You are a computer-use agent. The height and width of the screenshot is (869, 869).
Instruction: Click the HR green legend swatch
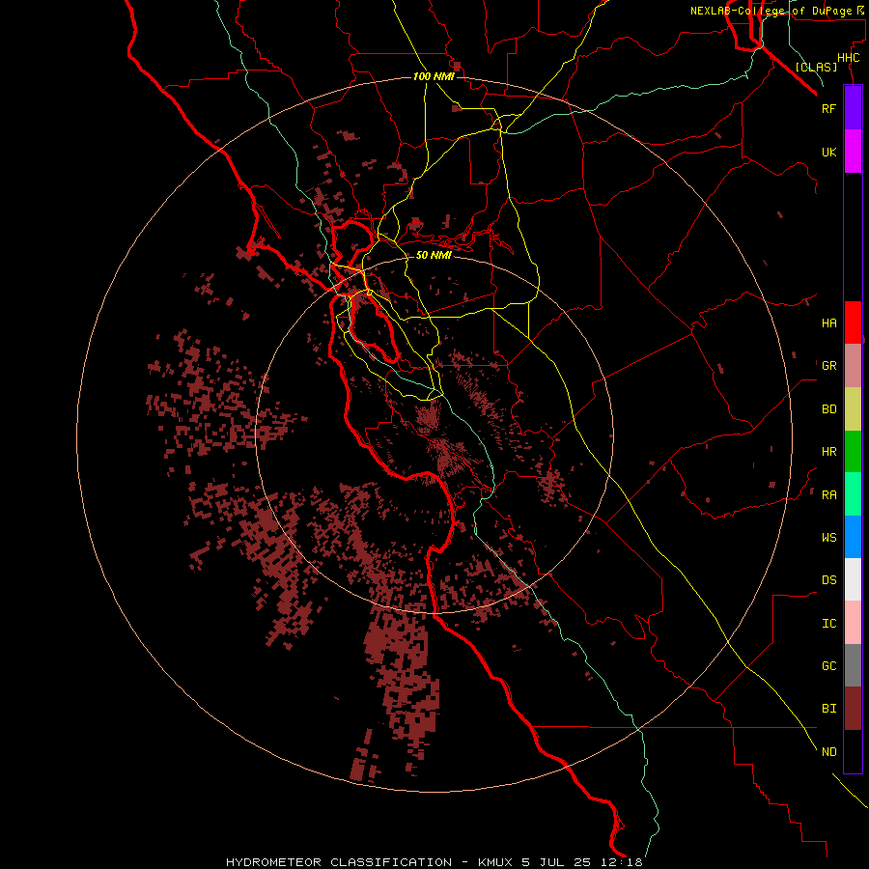[853, 451]
